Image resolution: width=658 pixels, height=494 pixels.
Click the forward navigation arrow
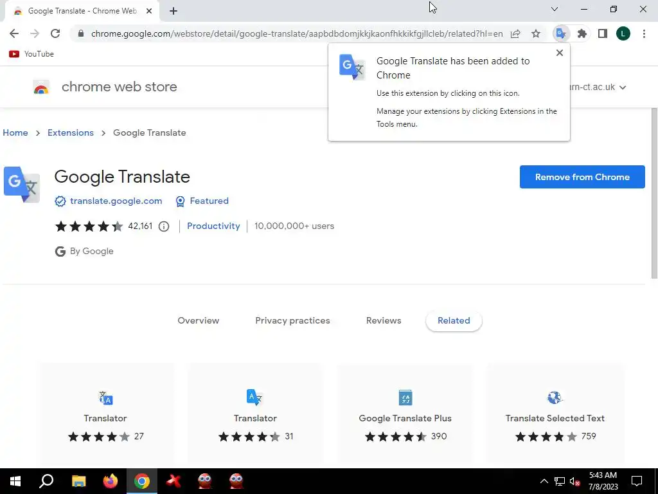pyautogui.click(x=35, y=33)
